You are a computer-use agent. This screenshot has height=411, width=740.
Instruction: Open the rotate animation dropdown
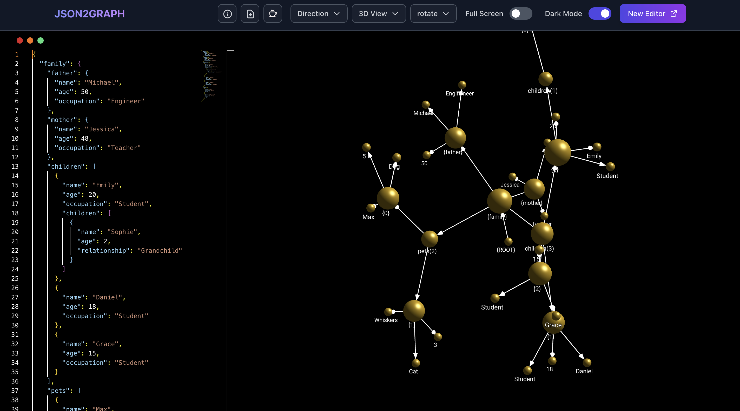[x=433, y=13]
